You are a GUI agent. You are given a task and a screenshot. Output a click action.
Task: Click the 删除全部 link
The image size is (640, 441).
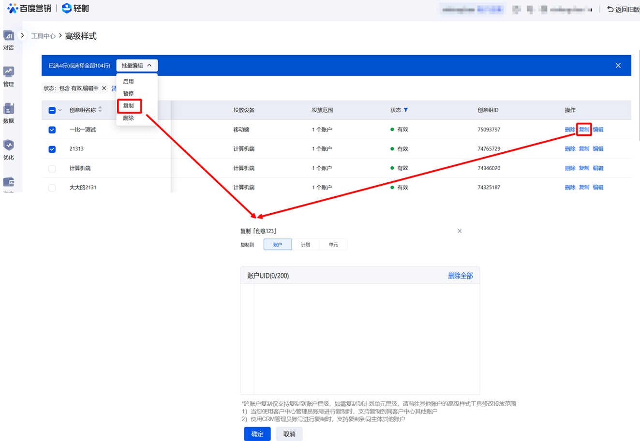(460, 276)
